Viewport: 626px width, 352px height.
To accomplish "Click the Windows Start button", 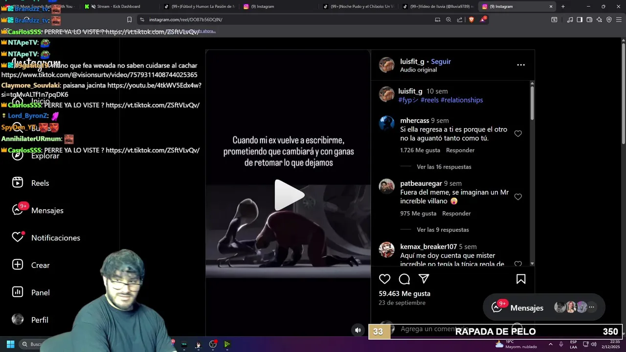I will coord(10,344).
